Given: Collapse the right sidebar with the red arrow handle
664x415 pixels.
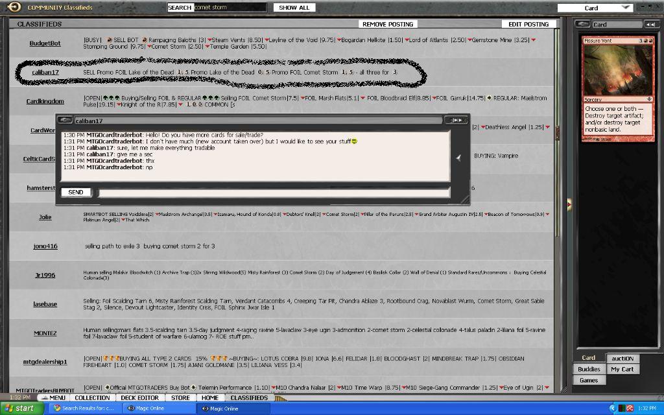Looking at the screenshot, I should [569, 204].
